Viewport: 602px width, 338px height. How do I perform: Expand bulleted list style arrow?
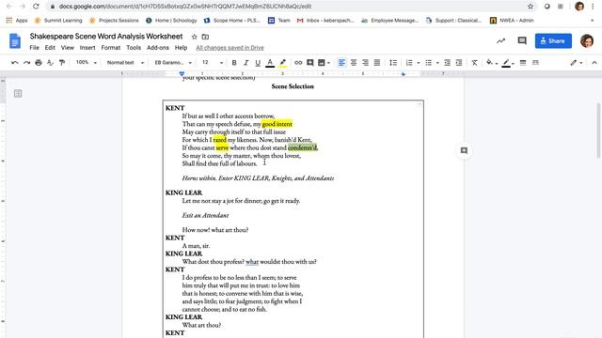point(437,63)
